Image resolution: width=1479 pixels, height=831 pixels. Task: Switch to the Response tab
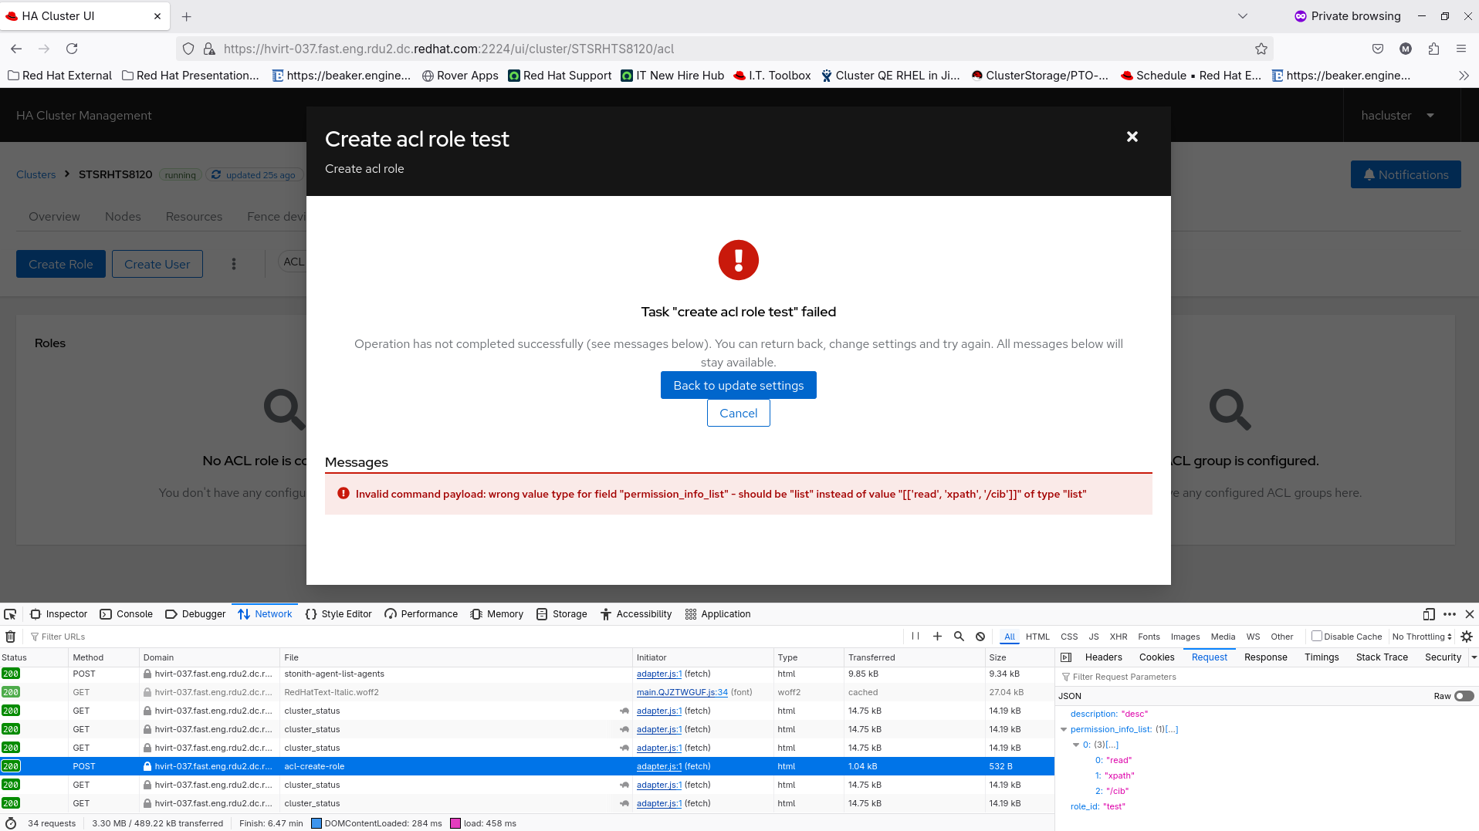(x=1265, y=657)
